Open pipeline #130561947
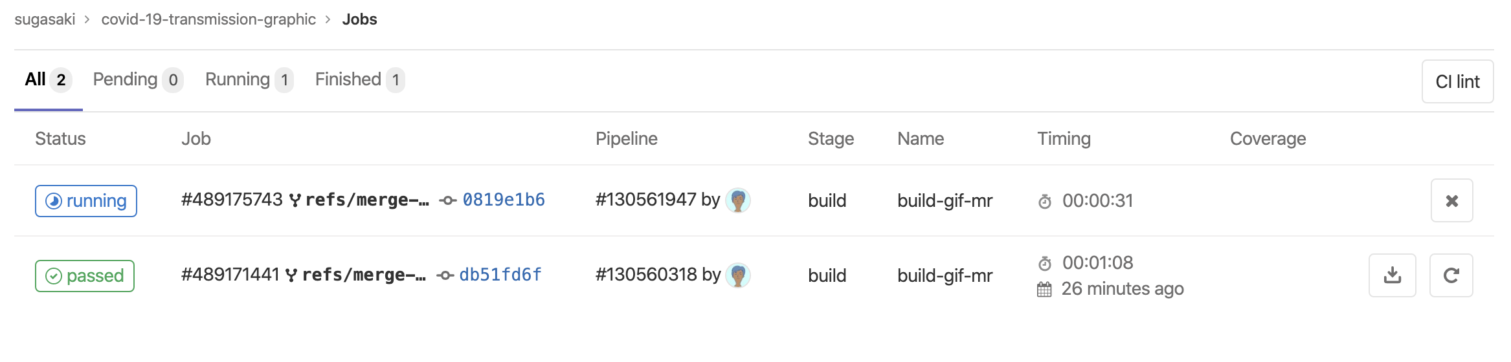Viewport: 1511px width, 362px height. 645,200
